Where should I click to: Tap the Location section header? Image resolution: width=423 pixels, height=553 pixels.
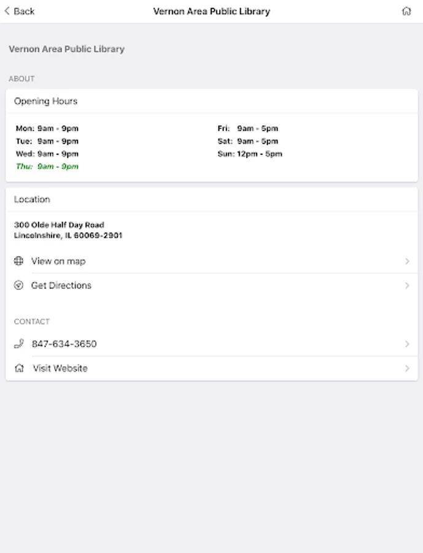coord(32,200)
